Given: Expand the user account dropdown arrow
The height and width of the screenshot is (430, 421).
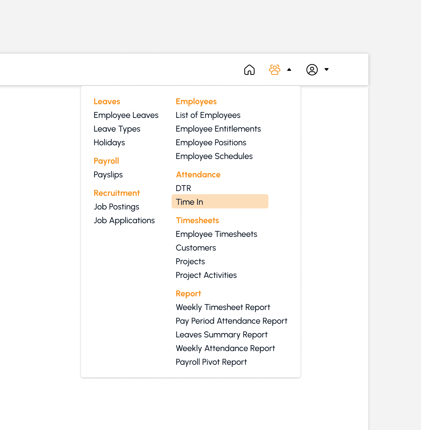Looking at the screenshot, I should (x=327, y=69).
